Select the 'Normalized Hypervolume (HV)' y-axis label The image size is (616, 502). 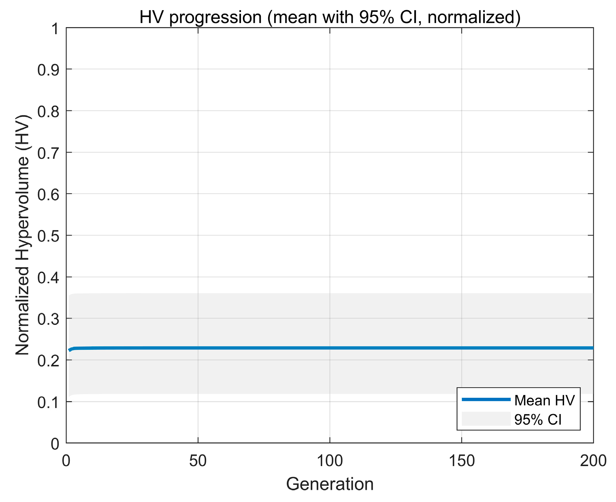[x=23, y=235]
